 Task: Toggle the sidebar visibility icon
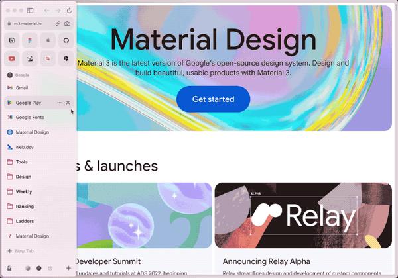point(30,11)
